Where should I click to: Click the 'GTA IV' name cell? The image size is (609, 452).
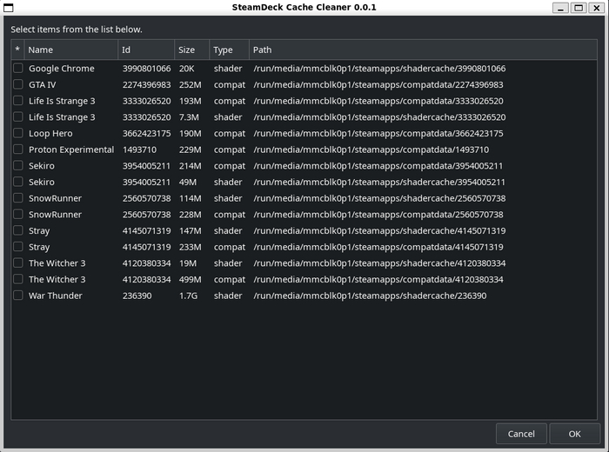[43, 84]
